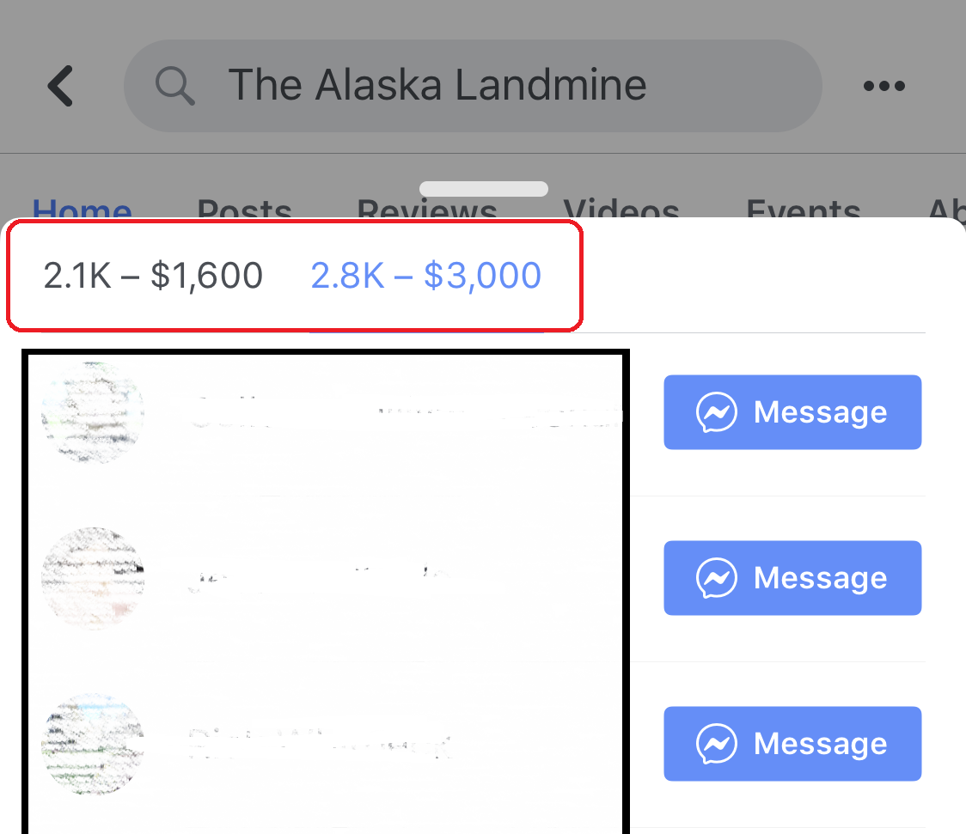Click the search magnifier icon
The image size is (966, 834).
tap(175, 86)
